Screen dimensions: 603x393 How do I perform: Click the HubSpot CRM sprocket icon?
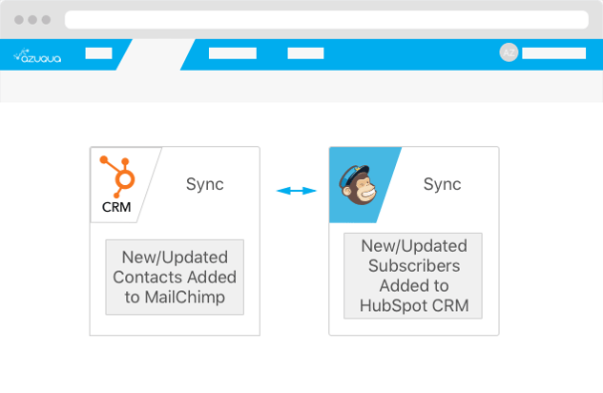coord(117,176)
